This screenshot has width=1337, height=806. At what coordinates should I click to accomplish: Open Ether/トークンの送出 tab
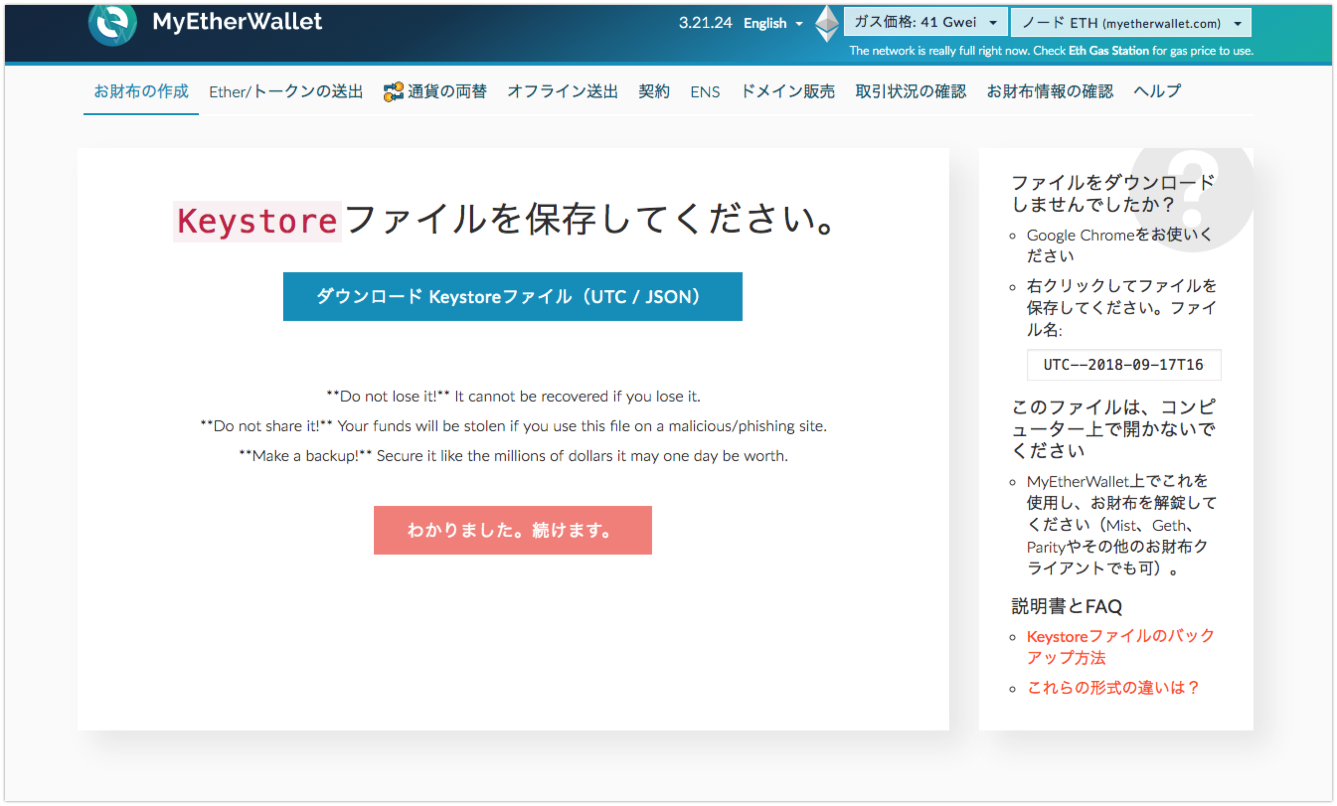[286, 91]
